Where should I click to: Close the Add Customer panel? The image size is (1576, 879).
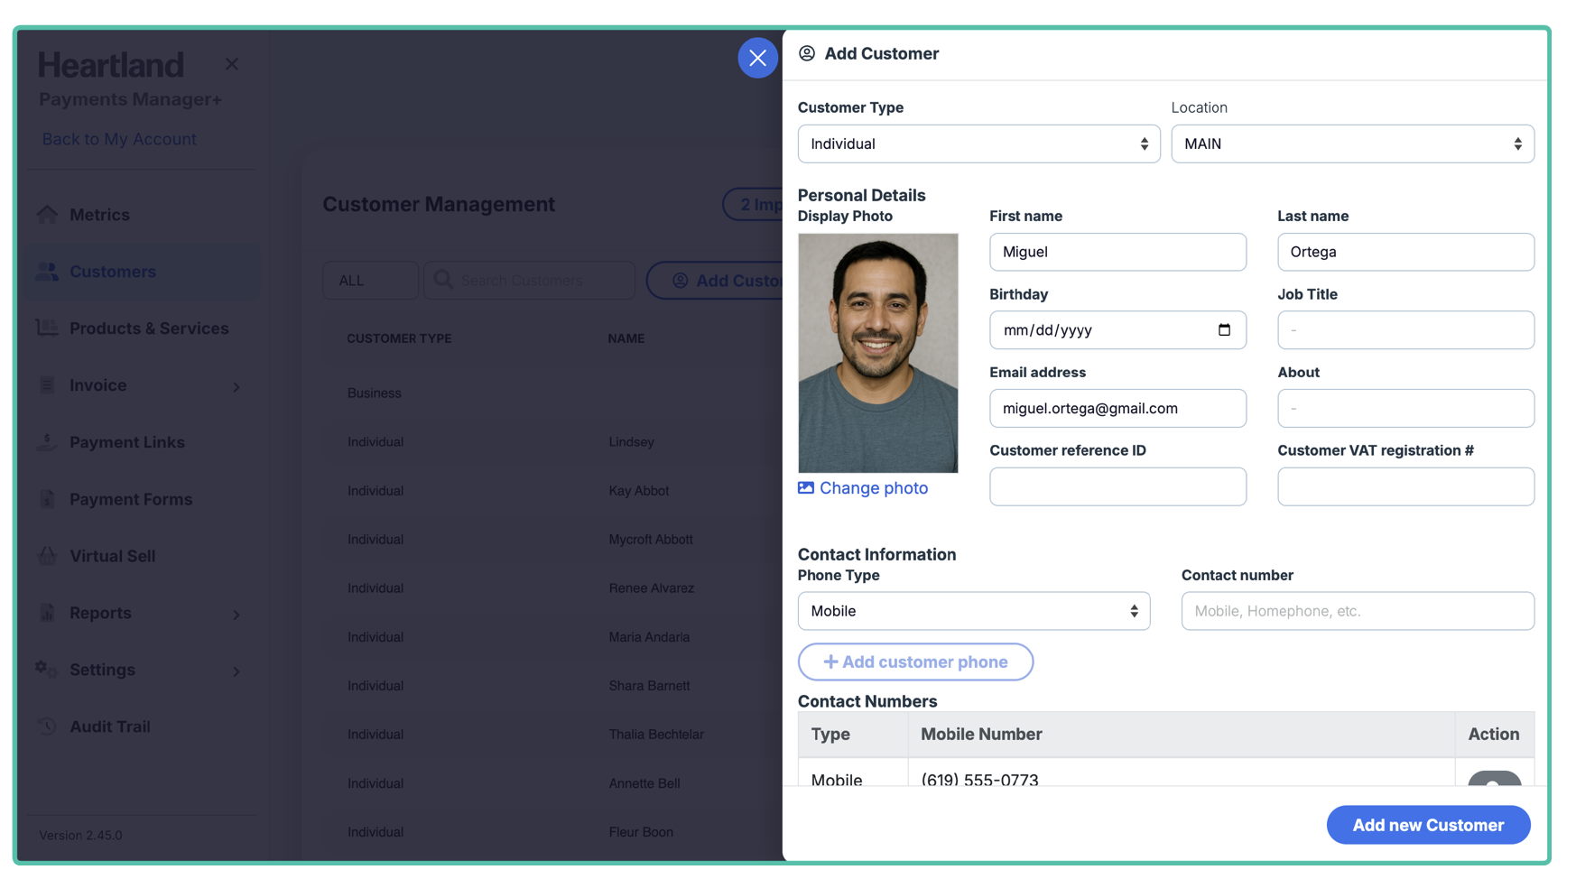point(757,59)
